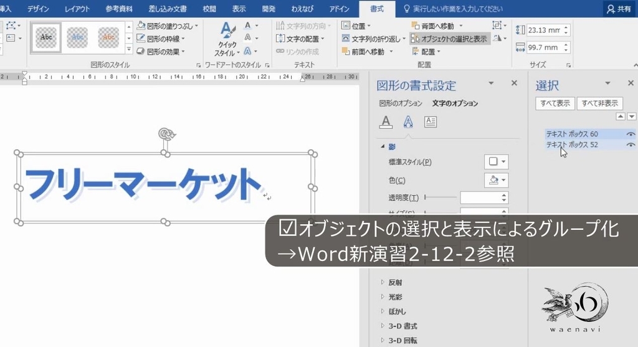Open the 校閲 ribbon tab
The height and width of the screenshot is (347, 638).
[209, 9]
